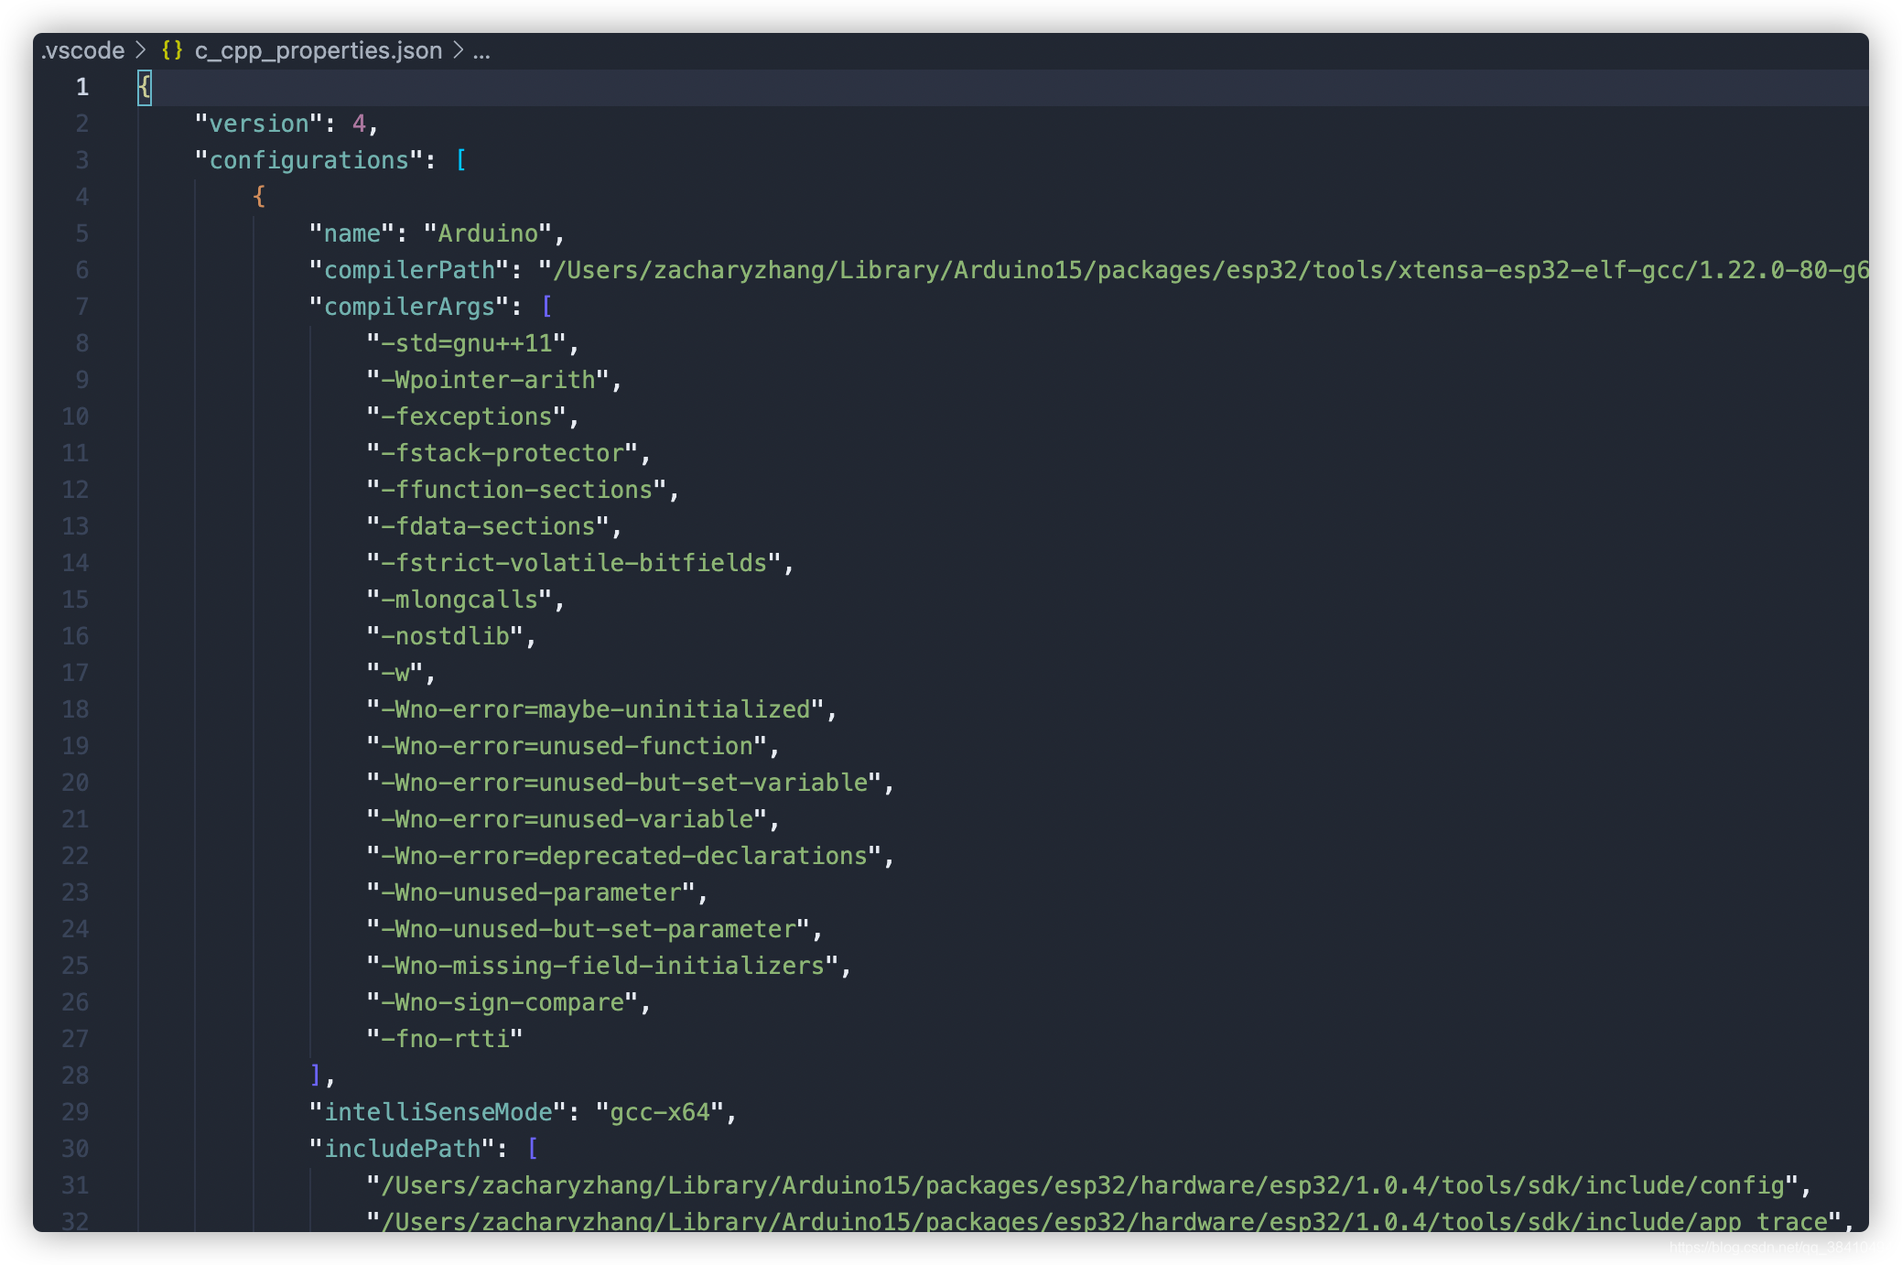The height and width of the screenshot is (1265, 1902).
Task: Click the "includePath" key on line 30
Action: [403, 1149]
